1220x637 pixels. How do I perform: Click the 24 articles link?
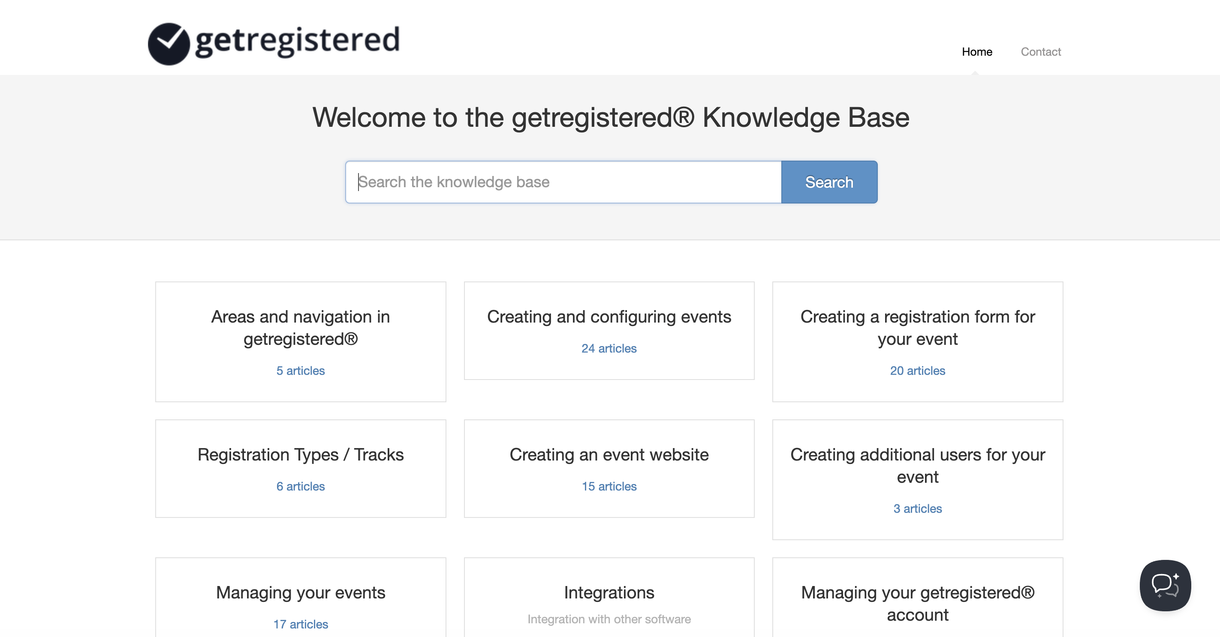(608, 348)
